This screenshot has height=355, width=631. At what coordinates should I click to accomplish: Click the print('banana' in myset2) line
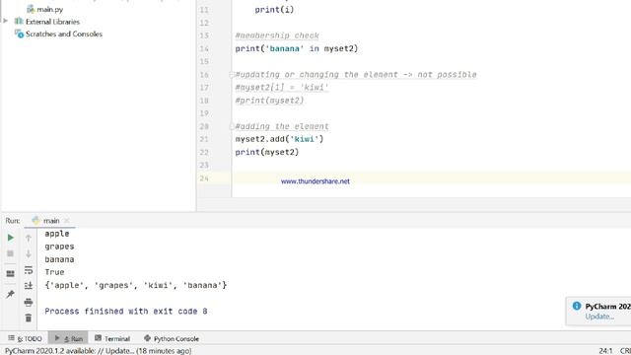[x=297, y=48]
